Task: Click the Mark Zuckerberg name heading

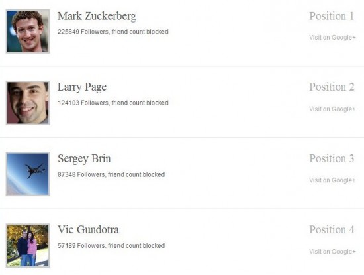Action: (x=97, y=17)
